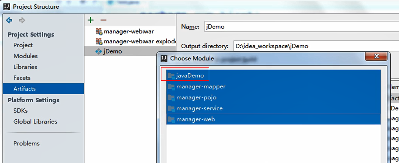This screenshot has height=163, width=399.
Task: Select Artifacts in the sidebar
Action: tap(24, 89)
